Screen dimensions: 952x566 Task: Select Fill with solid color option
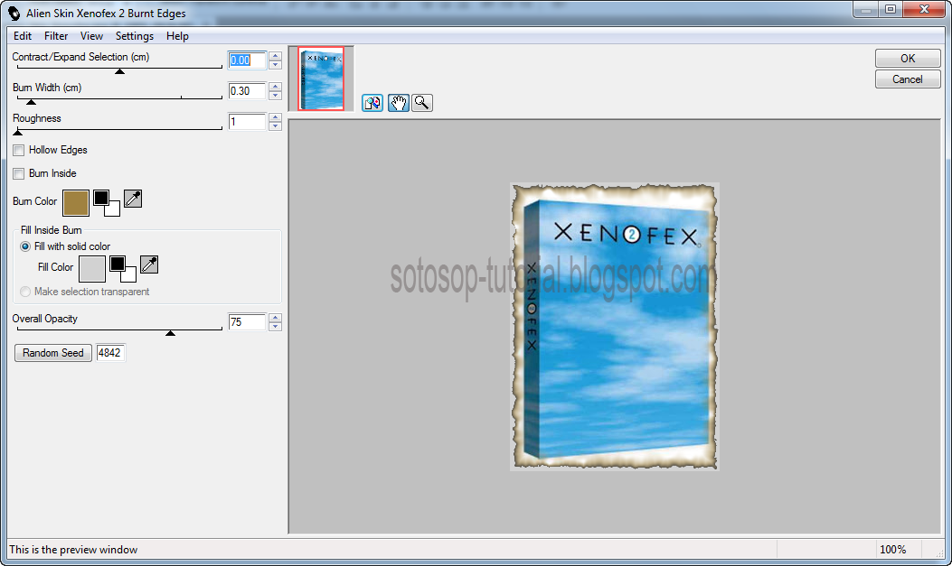tap(25, 246)
